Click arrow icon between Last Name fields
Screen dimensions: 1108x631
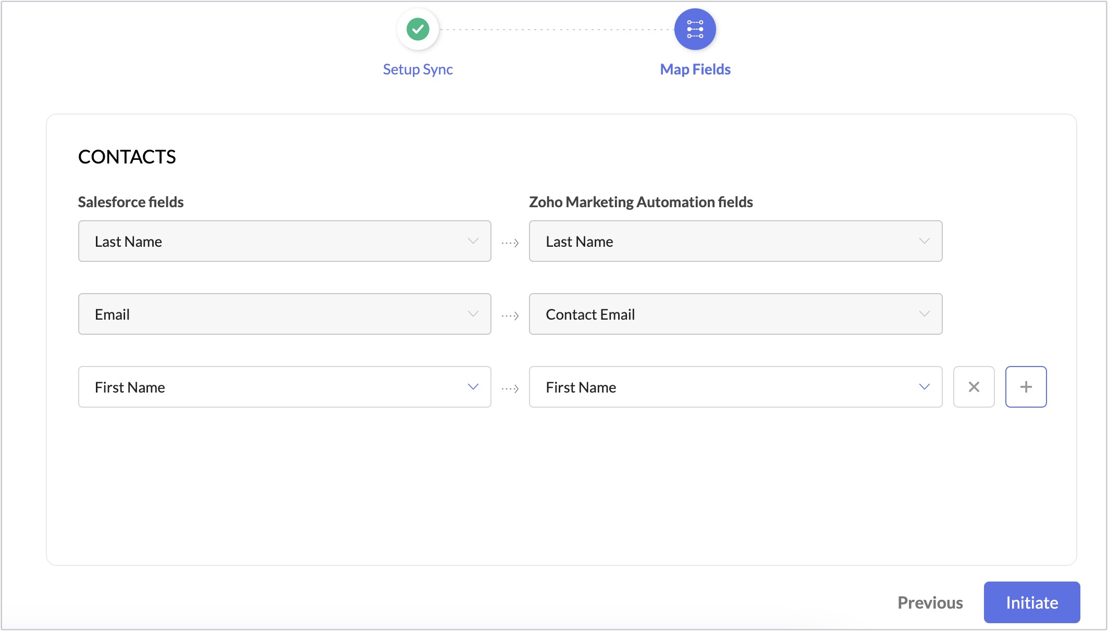[510, 243]
